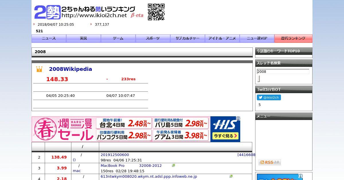Open the 歴代ランキング navigation tab
Screen dimensions: 344x180
293,38
